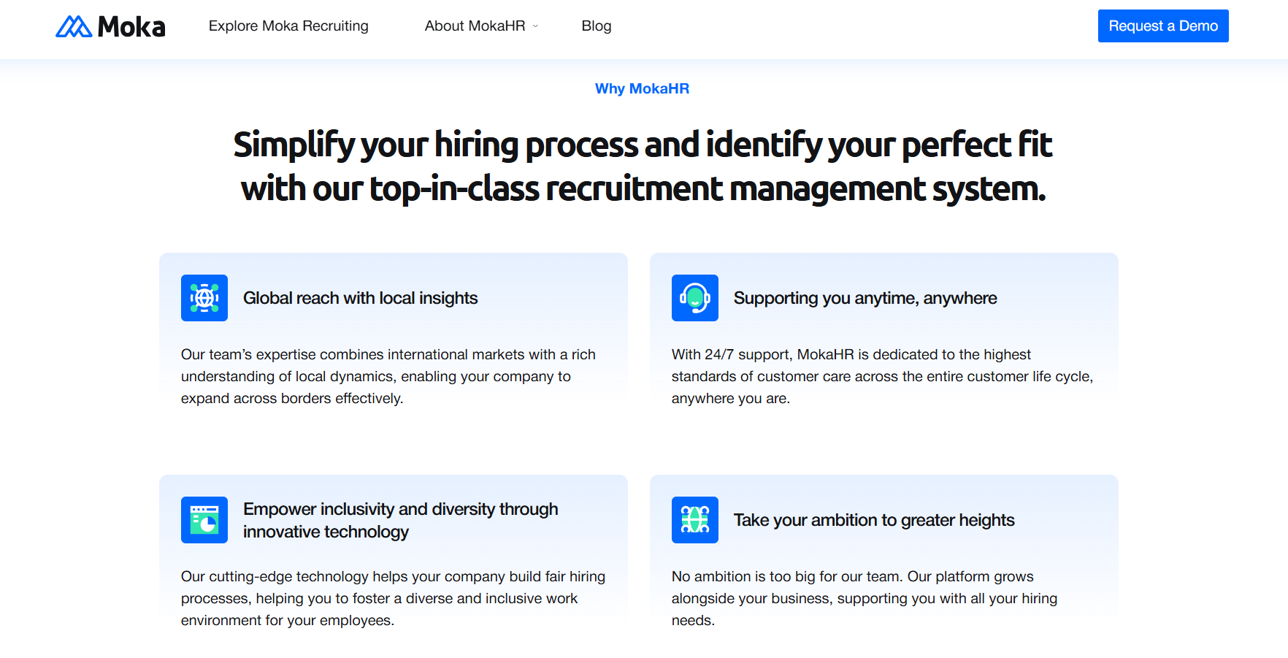Click paragraph starting With 24/7 support
Viewport: 1288px width, 658px height.
tap(882, 376)
